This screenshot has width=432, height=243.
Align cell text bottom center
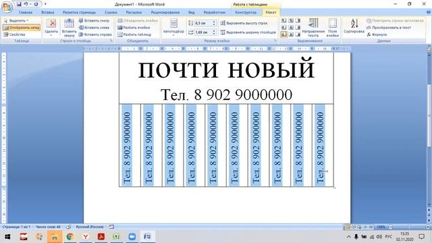[x=291, y=34]
